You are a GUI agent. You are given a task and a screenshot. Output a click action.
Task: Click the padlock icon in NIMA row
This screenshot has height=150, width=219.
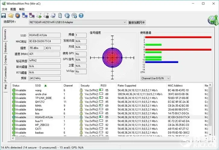pyautogui.click(x=81, y=106)
